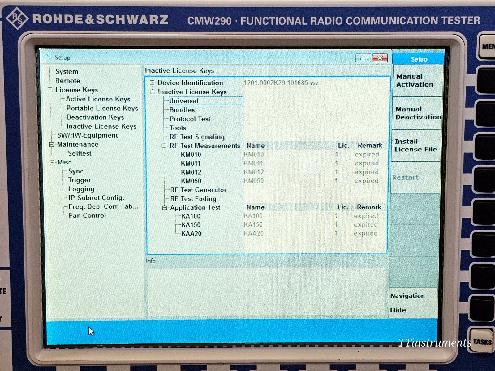This screenshot has width=495, height=371.
Task: Select SW/HW-Equipment in the sidebar
Action: pyautogui.click(x=87, y=135)
